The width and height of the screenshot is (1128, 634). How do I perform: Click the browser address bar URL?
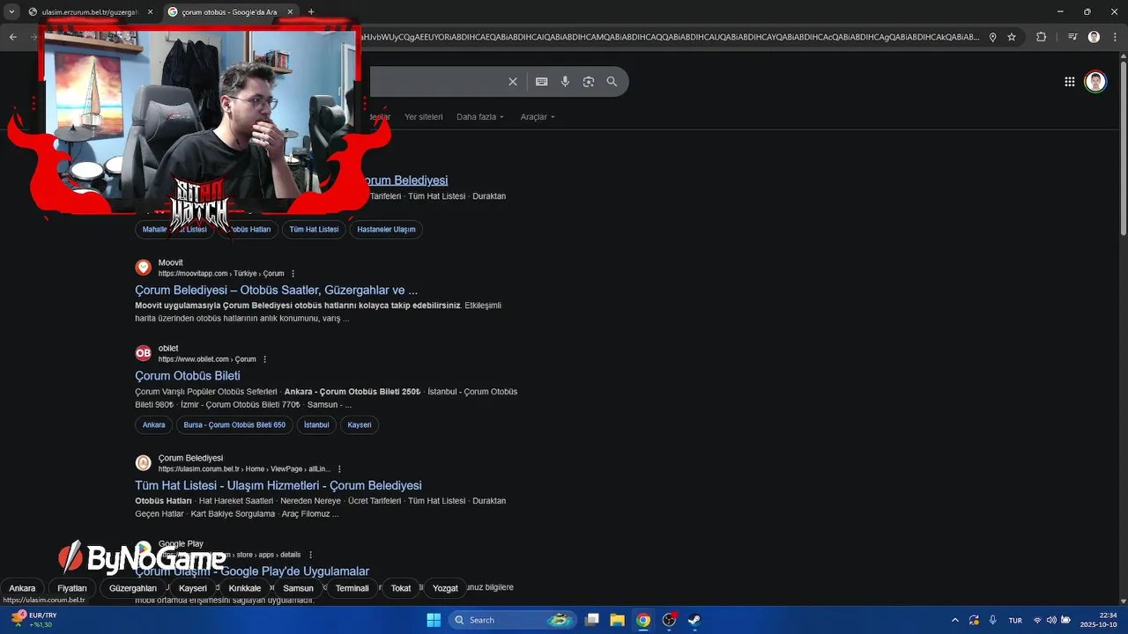point(670,37)
